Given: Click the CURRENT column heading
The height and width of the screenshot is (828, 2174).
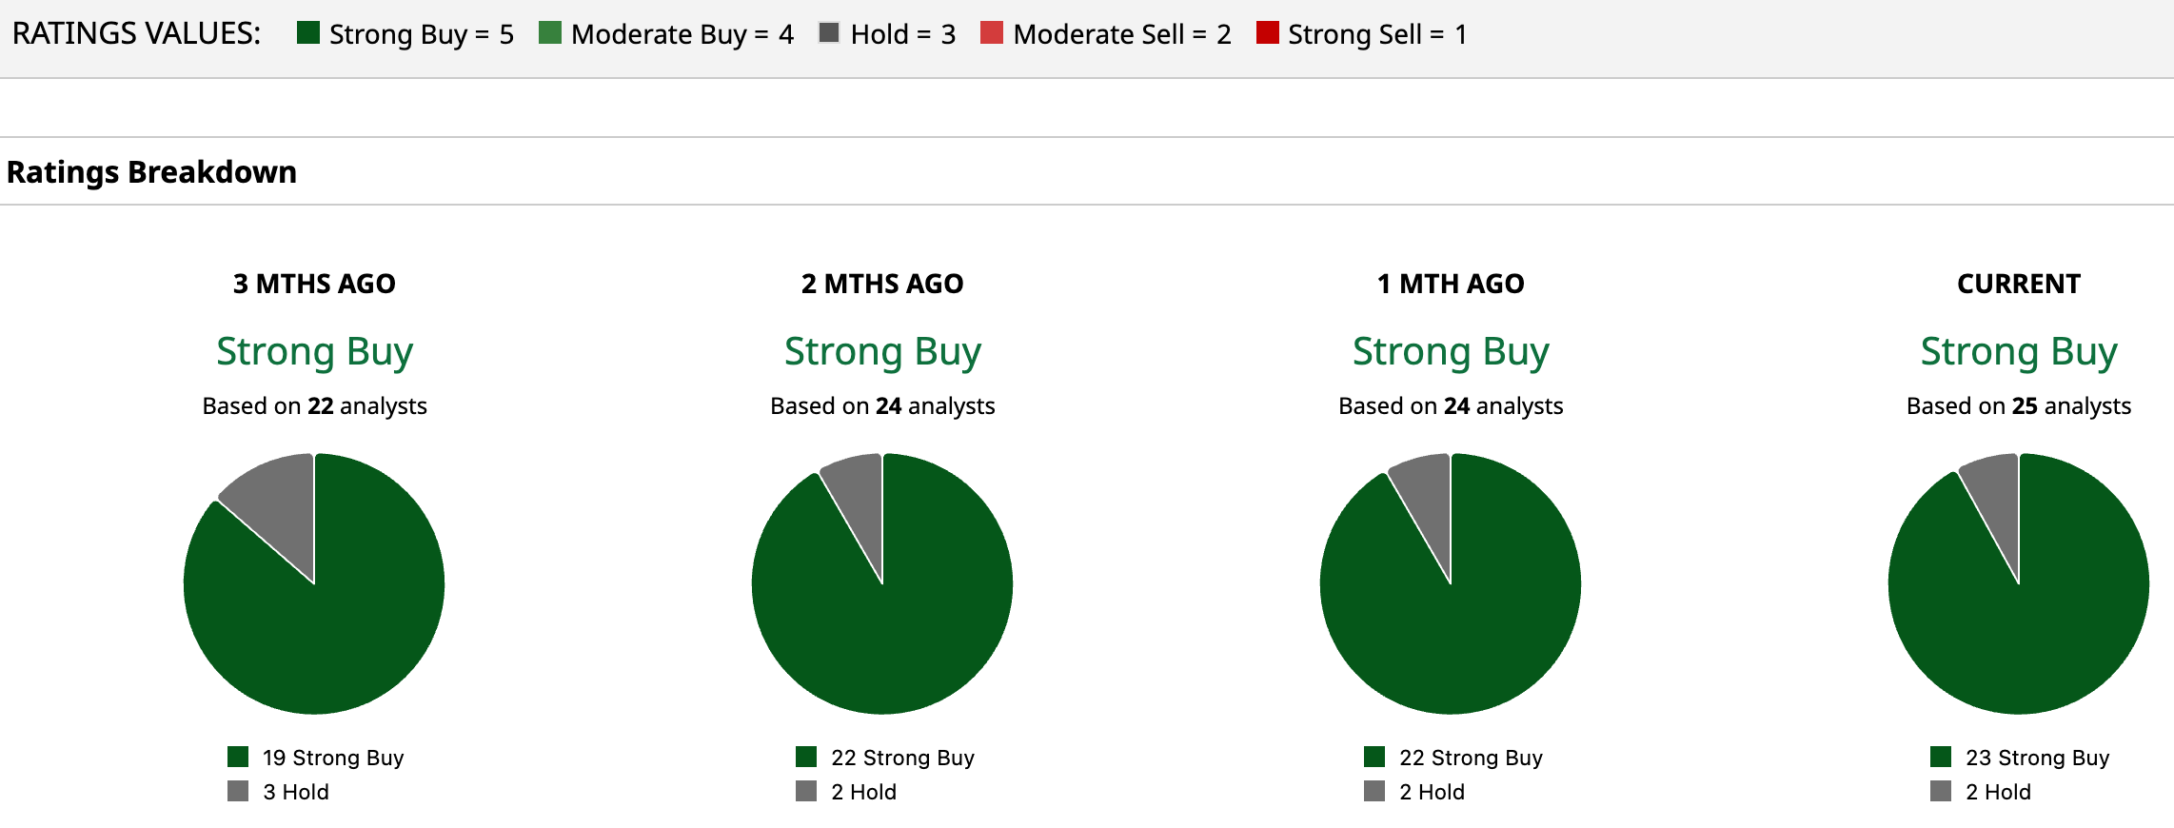Looking at the screenshot, I should pyautogui.click(x=2019, y=284).
